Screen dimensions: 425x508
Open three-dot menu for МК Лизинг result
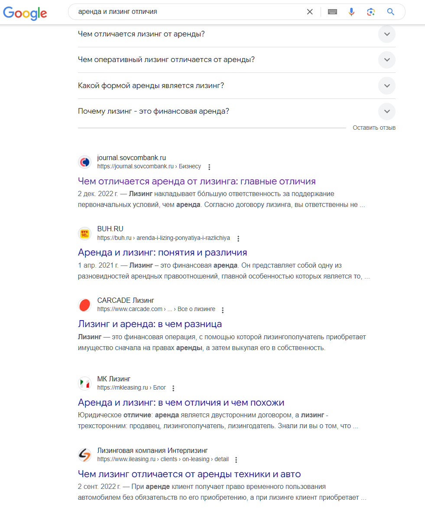tap(174, 388)
